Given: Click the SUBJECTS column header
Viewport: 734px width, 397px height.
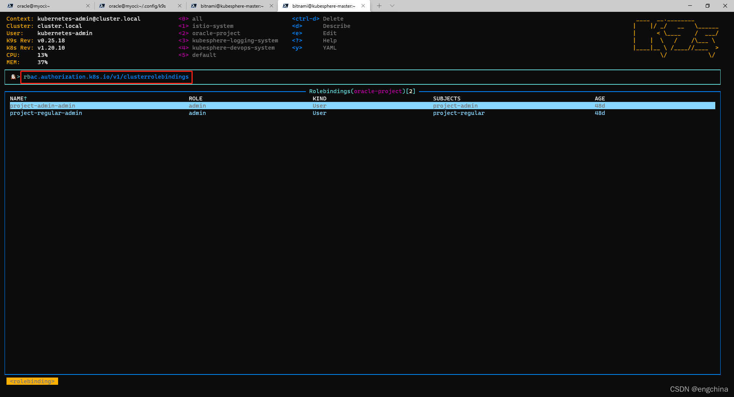Looking at the screenshot, I should (x=447, y=98).
